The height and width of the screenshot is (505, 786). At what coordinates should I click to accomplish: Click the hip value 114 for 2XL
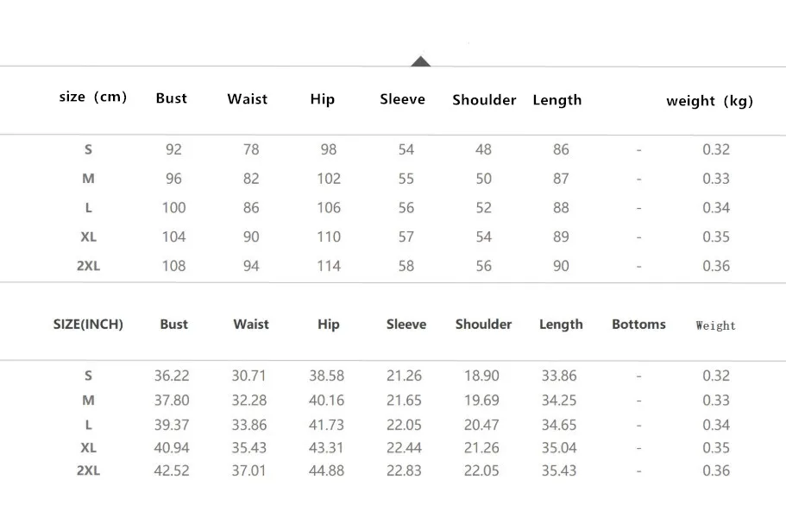pyautogui.click(x=329, y=266)
